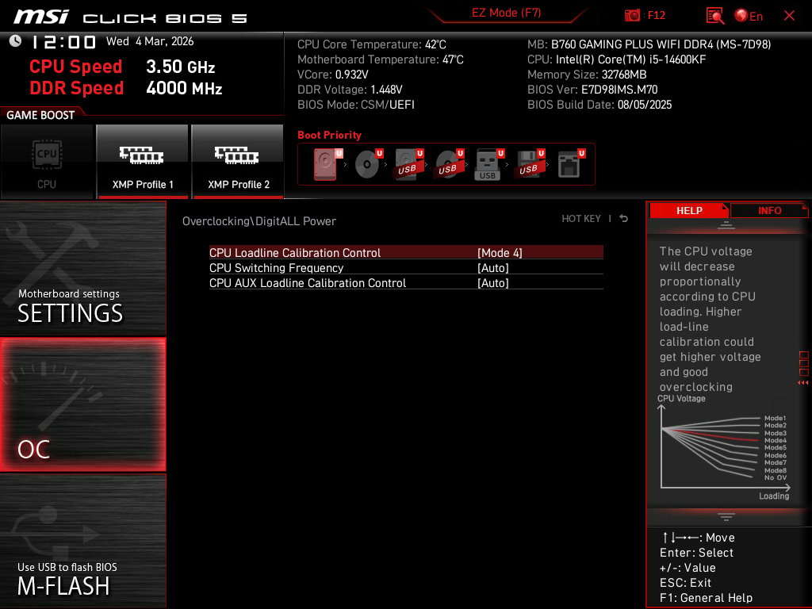812x609 pixels.
Task: Click the date Wed 4 Mar, 2026
Action: click(150, 41)
